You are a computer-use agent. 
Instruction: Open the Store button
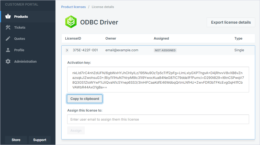16,140
